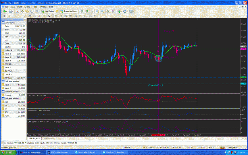Viewport: 248px width, 155px height.
Task: Open the chart Templates icon
Action: click(x=131, y=11)
